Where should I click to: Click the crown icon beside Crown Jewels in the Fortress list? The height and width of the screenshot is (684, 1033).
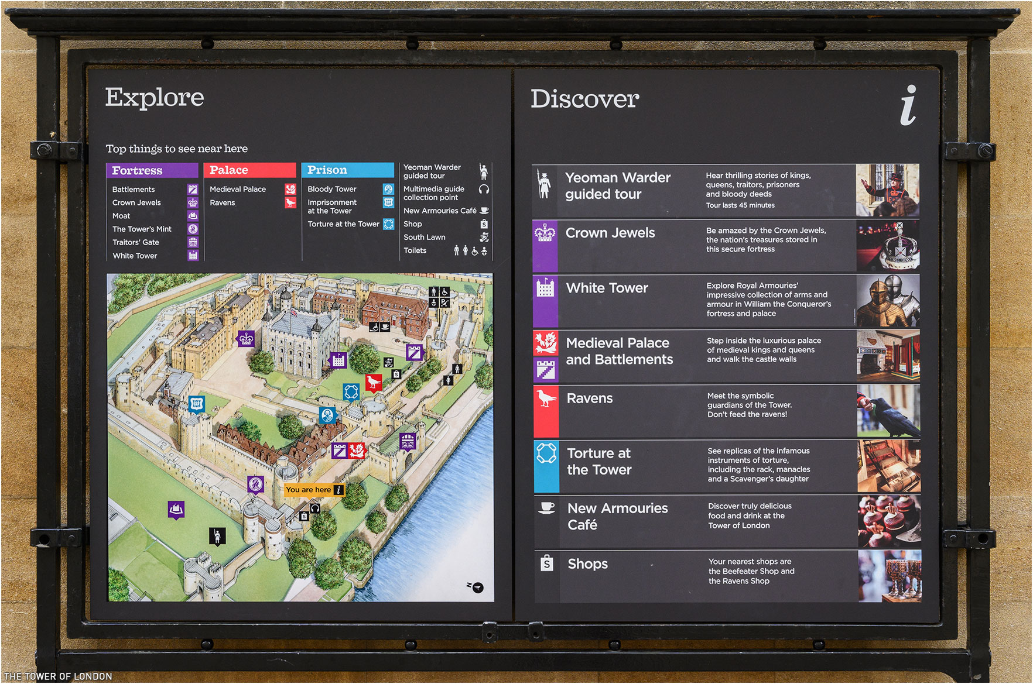(193, 202)
